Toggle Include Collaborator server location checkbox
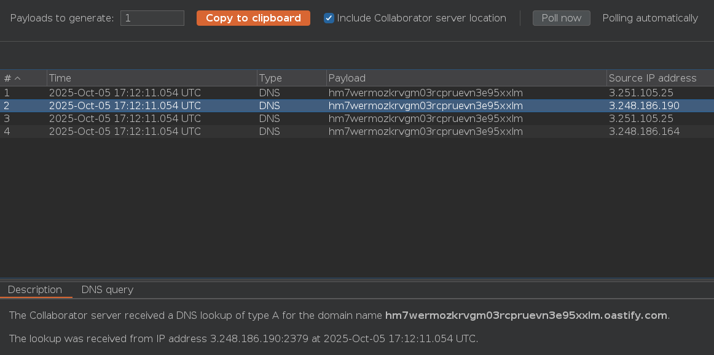 [329, 18]
